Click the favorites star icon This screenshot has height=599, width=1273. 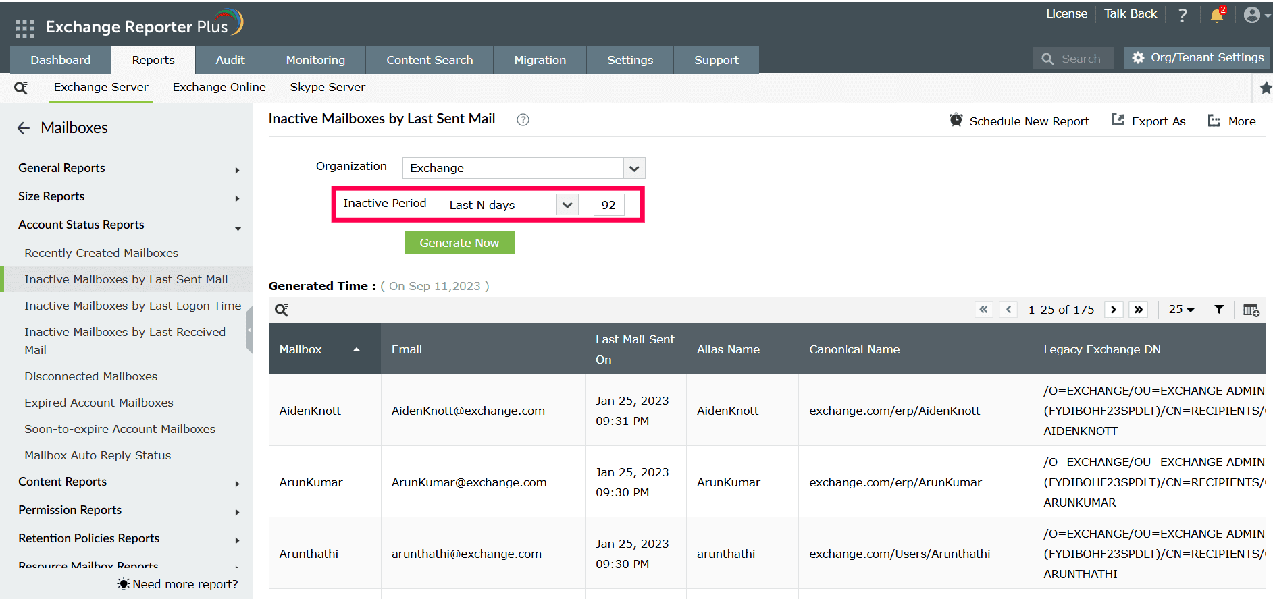(x=1266, y=88)
